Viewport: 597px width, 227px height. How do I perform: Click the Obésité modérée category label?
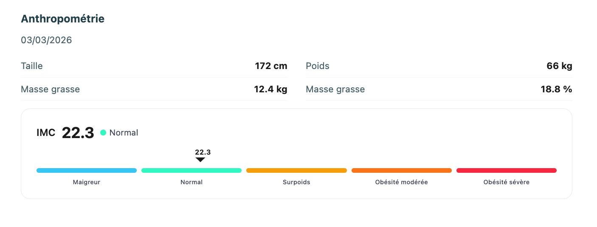click(x=402, y=183)
